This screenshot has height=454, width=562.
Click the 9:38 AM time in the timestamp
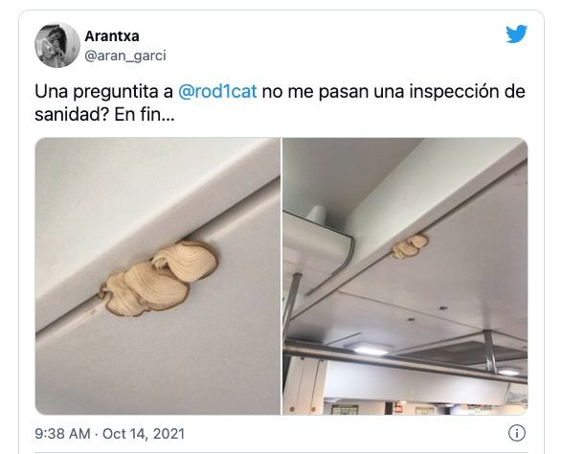(62, 434)
